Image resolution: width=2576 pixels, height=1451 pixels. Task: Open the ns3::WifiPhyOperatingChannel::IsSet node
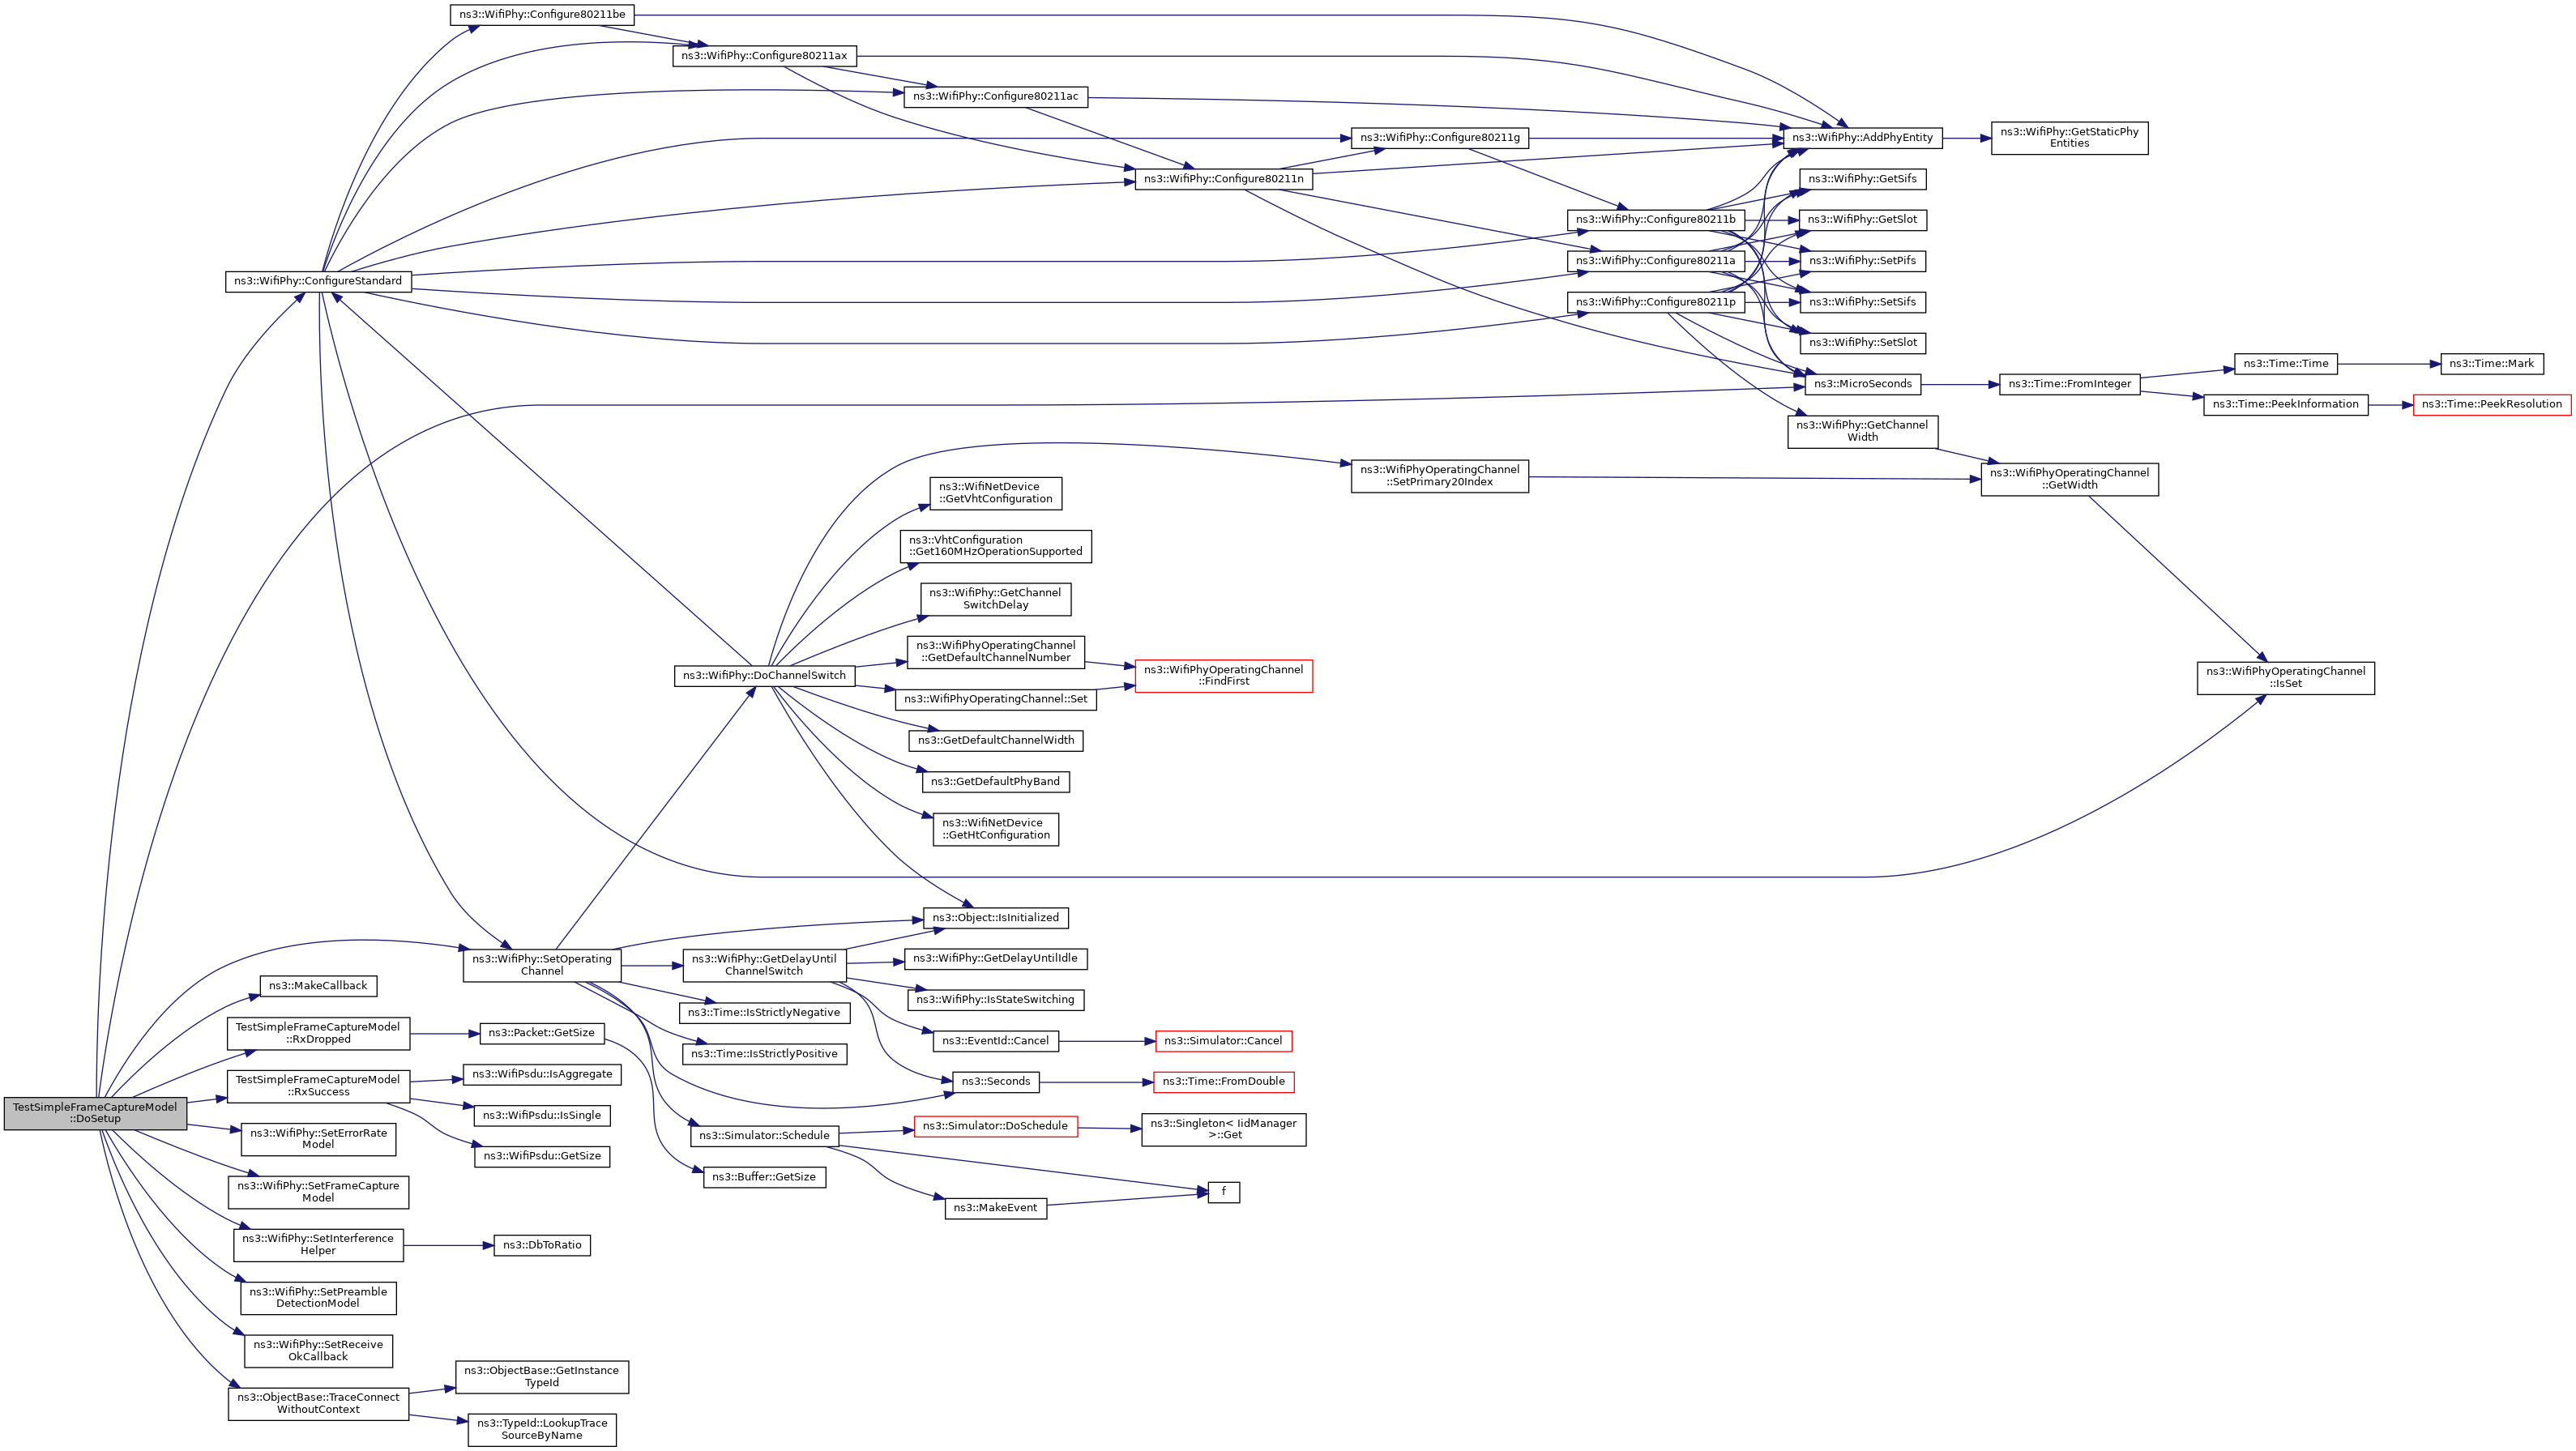[x=2285, y=678]
